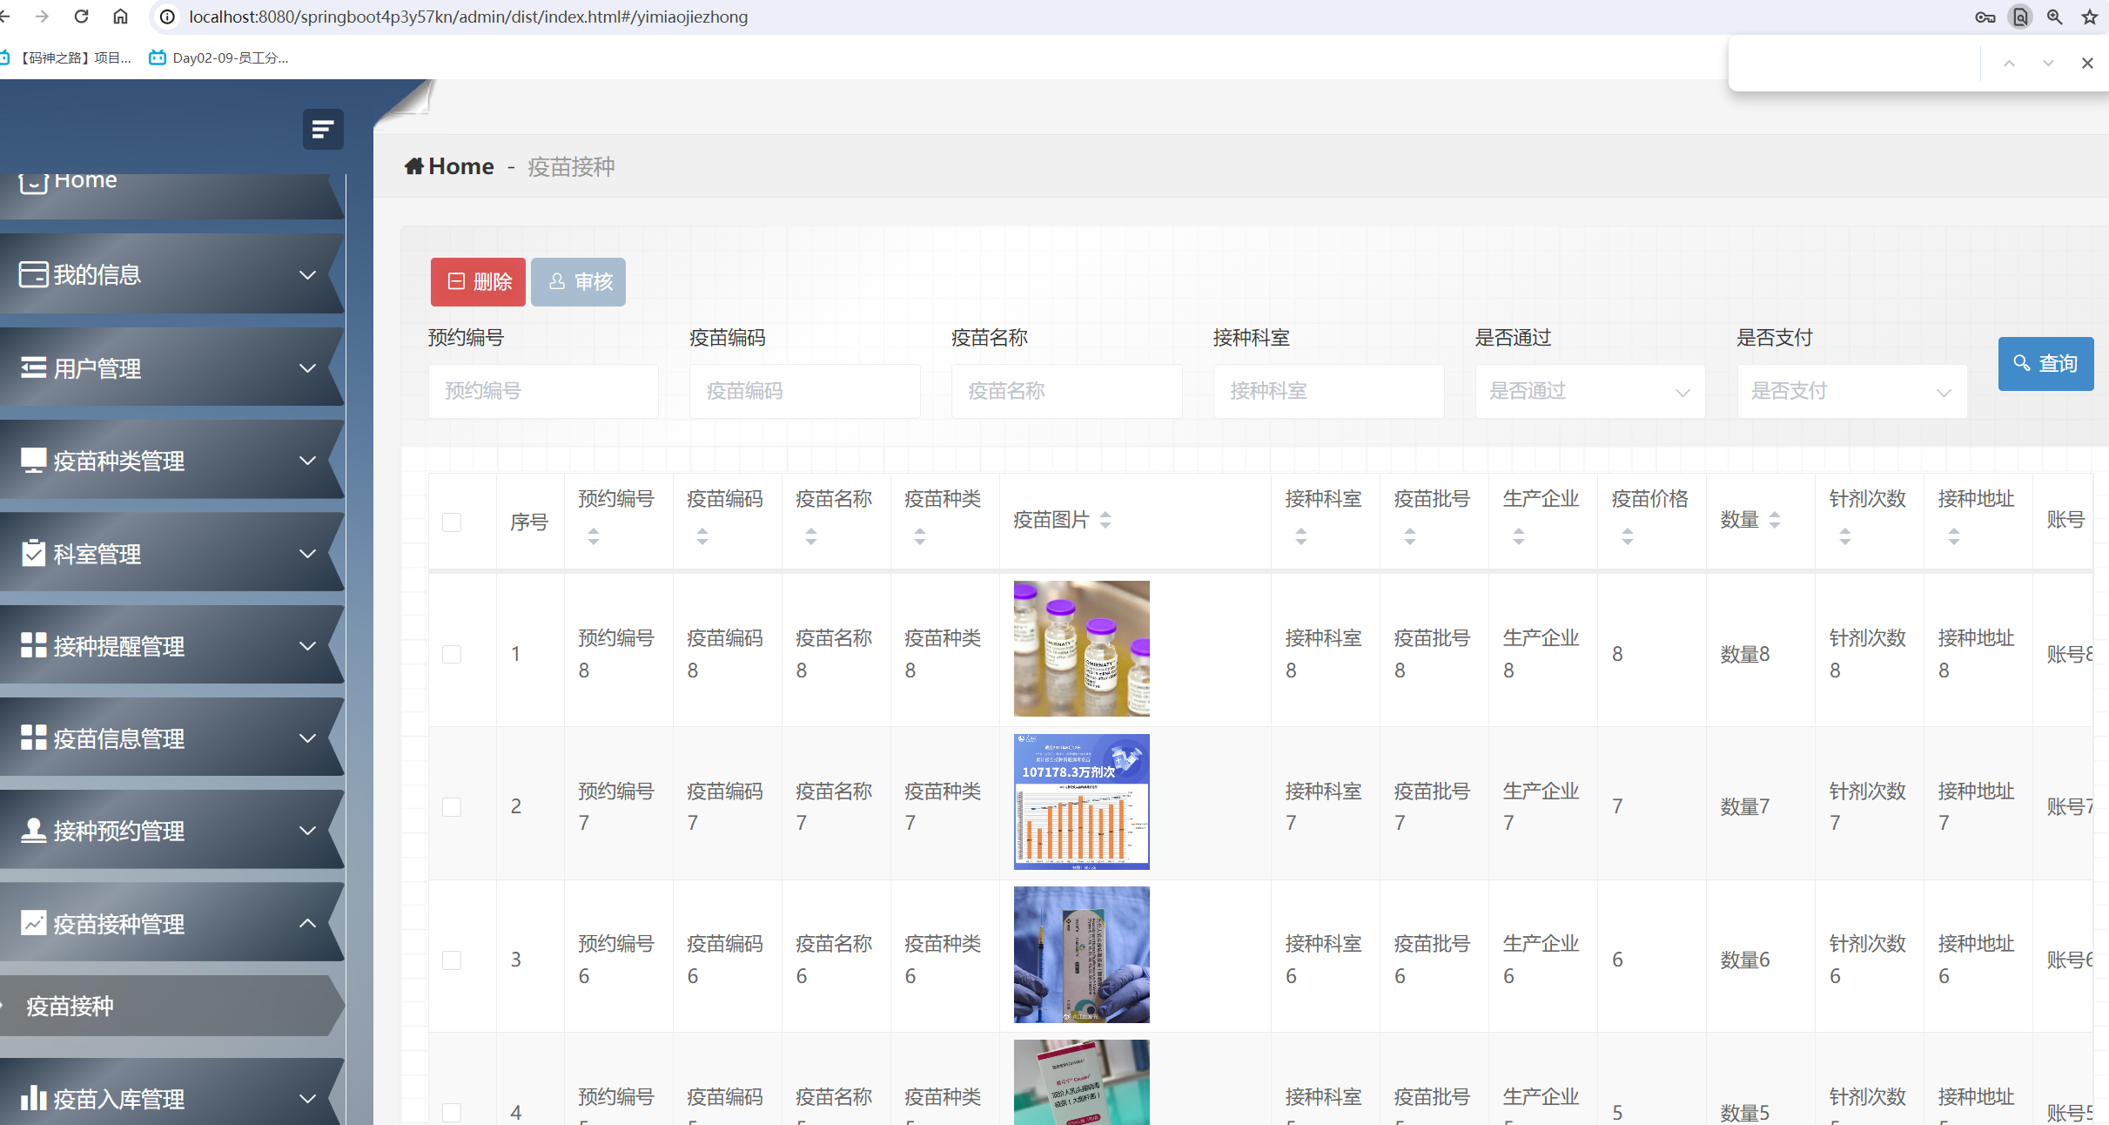Sort by 疫苗图片 column arrows
The image size is (2109, 1125).
tap(1105, 520)
